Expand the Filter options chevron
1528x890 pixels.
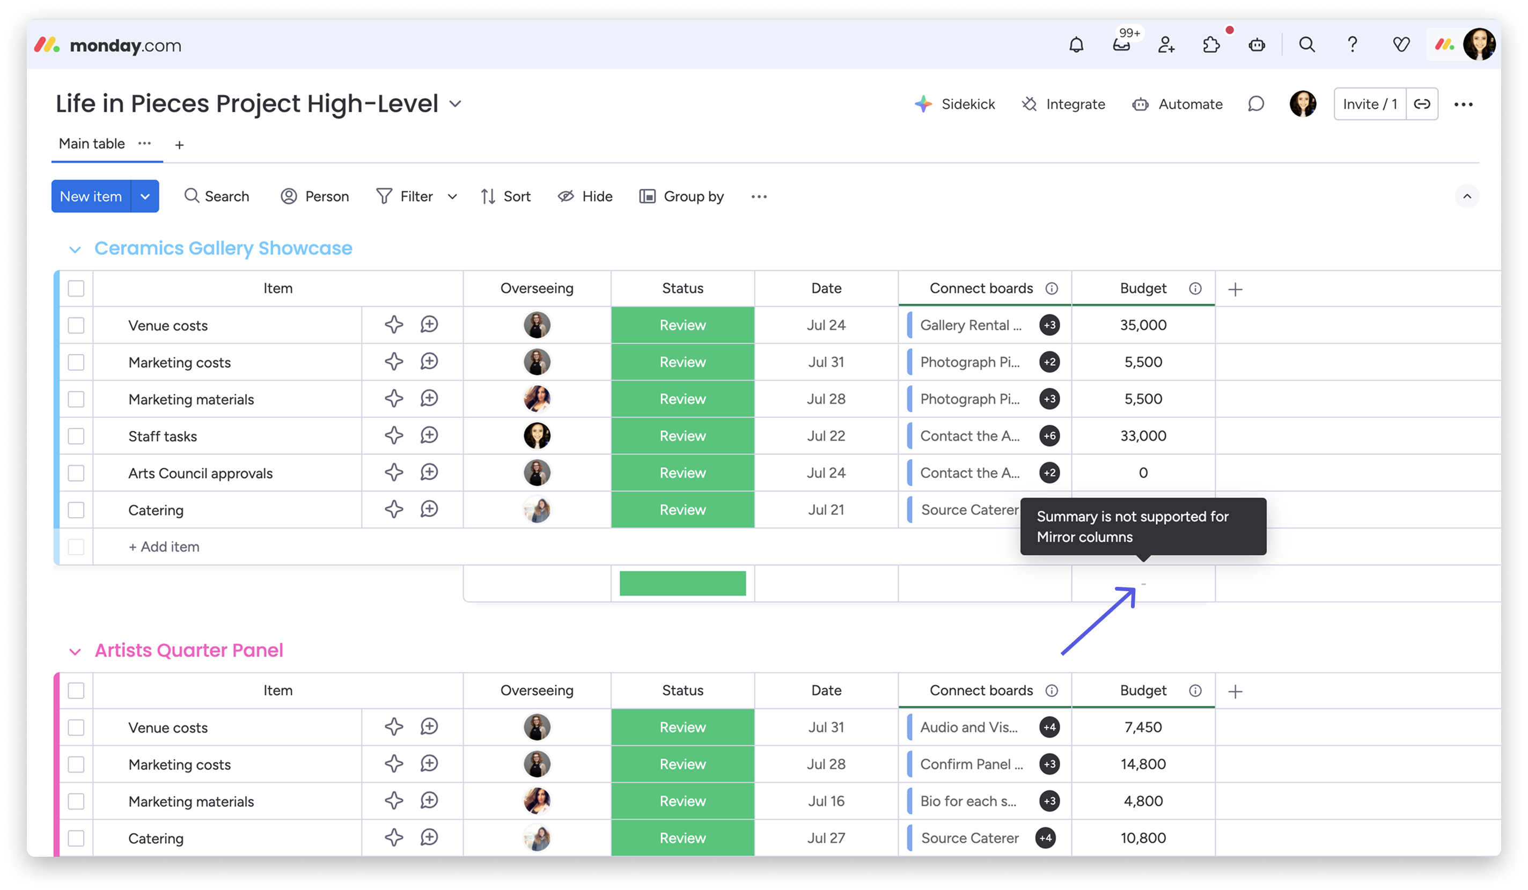click(452, 196)
